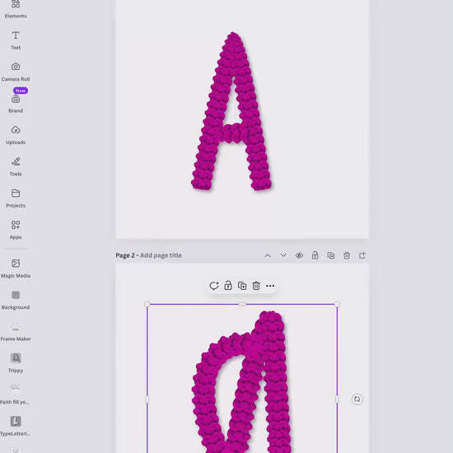Click the New badge on Brand
Image resolution: width=453 pixels, height=453 pixels.
point(21,91)
